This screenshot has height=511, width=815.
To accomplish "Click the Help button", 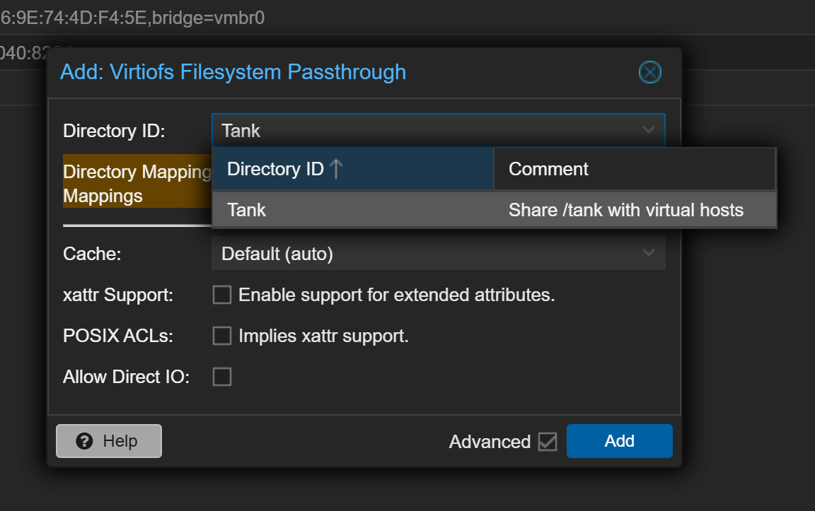I will [108, 441].
